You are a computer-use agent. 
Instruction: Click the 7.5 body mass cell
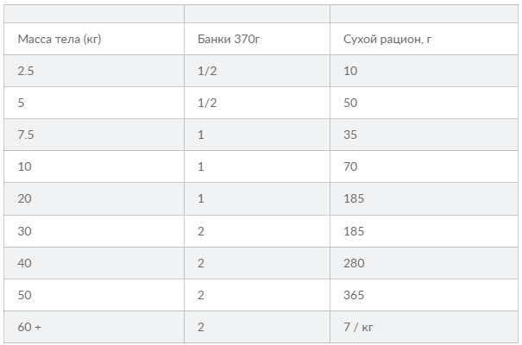[x=94, y=135]
